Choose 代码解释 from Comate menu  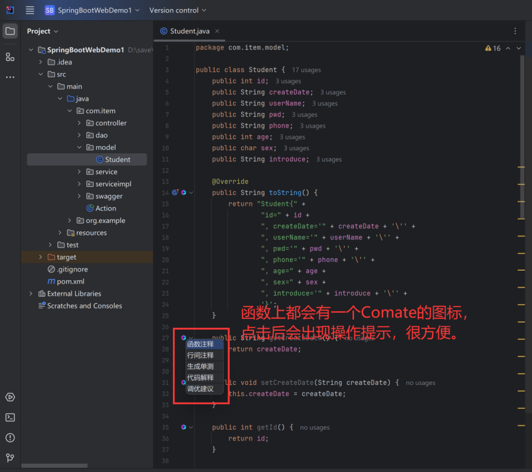tap(205, 378)
